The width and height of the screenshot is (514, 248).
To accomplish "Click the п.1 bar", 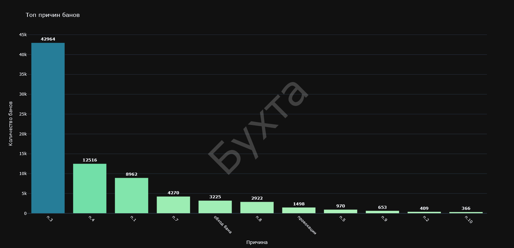I will [132, 196].
